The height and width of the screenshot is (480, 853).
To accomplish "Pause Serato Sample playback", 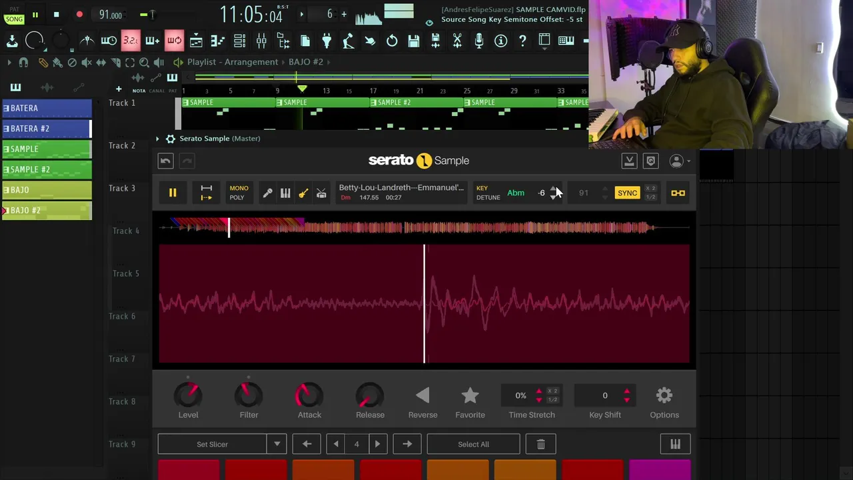I will pos(173,193).
